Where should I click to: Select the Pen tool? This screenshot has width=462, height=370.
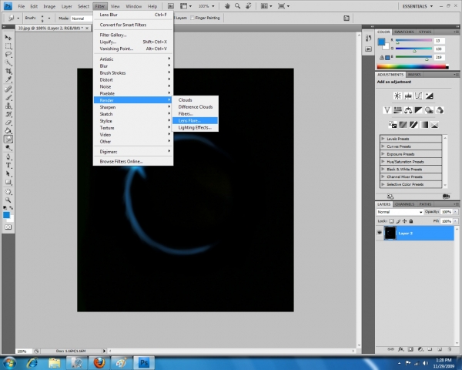pyautogui.click(x=8, y=157)
